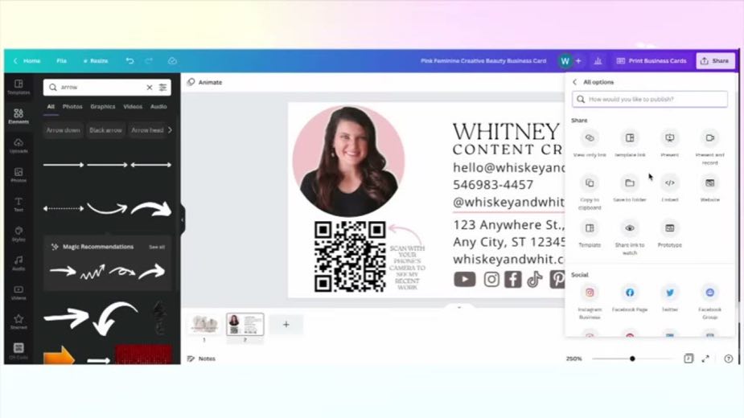Choose the Present share option

click(x=669, y=144)
